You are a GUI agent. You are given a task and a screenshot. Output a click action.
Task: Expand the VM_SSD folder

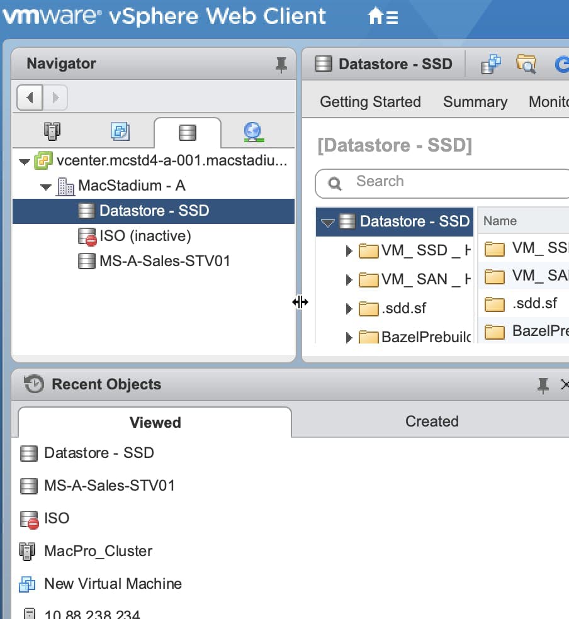(x=349, y=250)
